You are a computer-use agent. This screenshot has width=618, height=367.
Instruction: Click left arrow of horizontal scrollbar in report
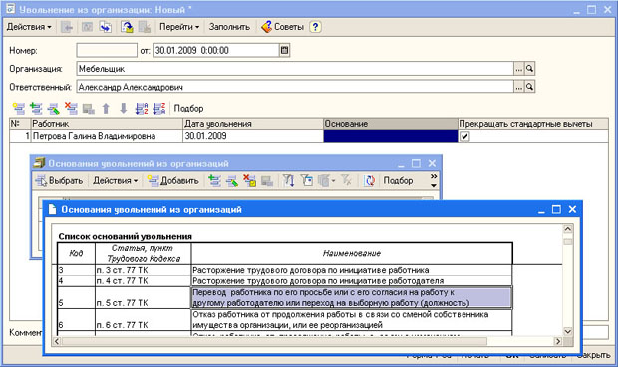[57, 341]
